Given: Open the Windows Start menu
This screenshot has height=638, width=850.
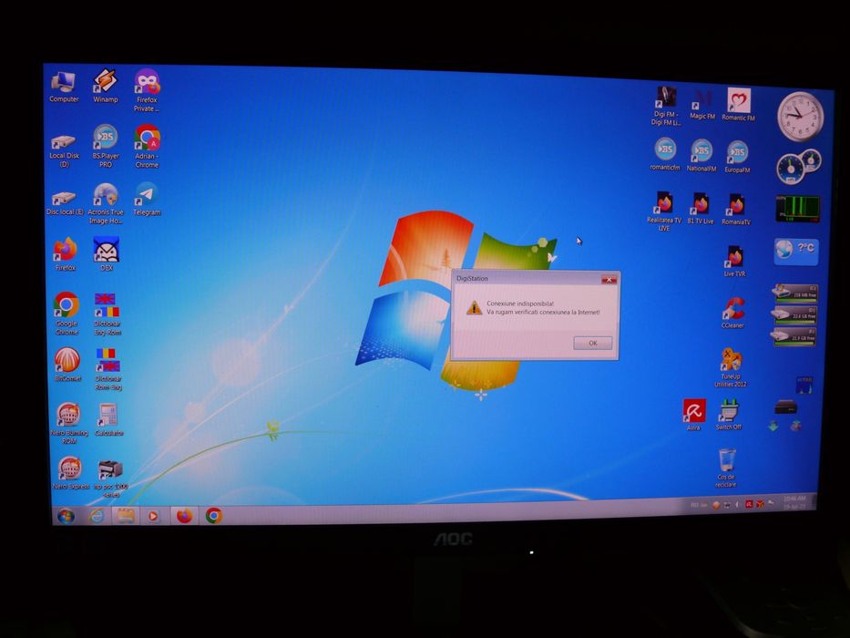Looking at the screenshot, I should click(67, 515).
